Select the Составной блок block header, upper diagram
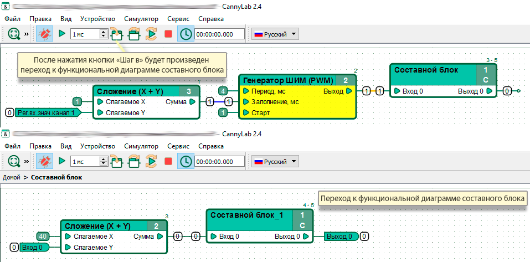 click(x=443, y=75)
